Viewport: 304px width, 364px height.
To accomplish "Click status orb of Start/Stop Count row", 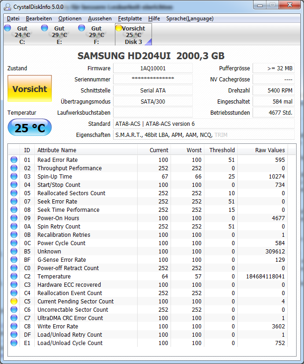I will click(14, 185).
